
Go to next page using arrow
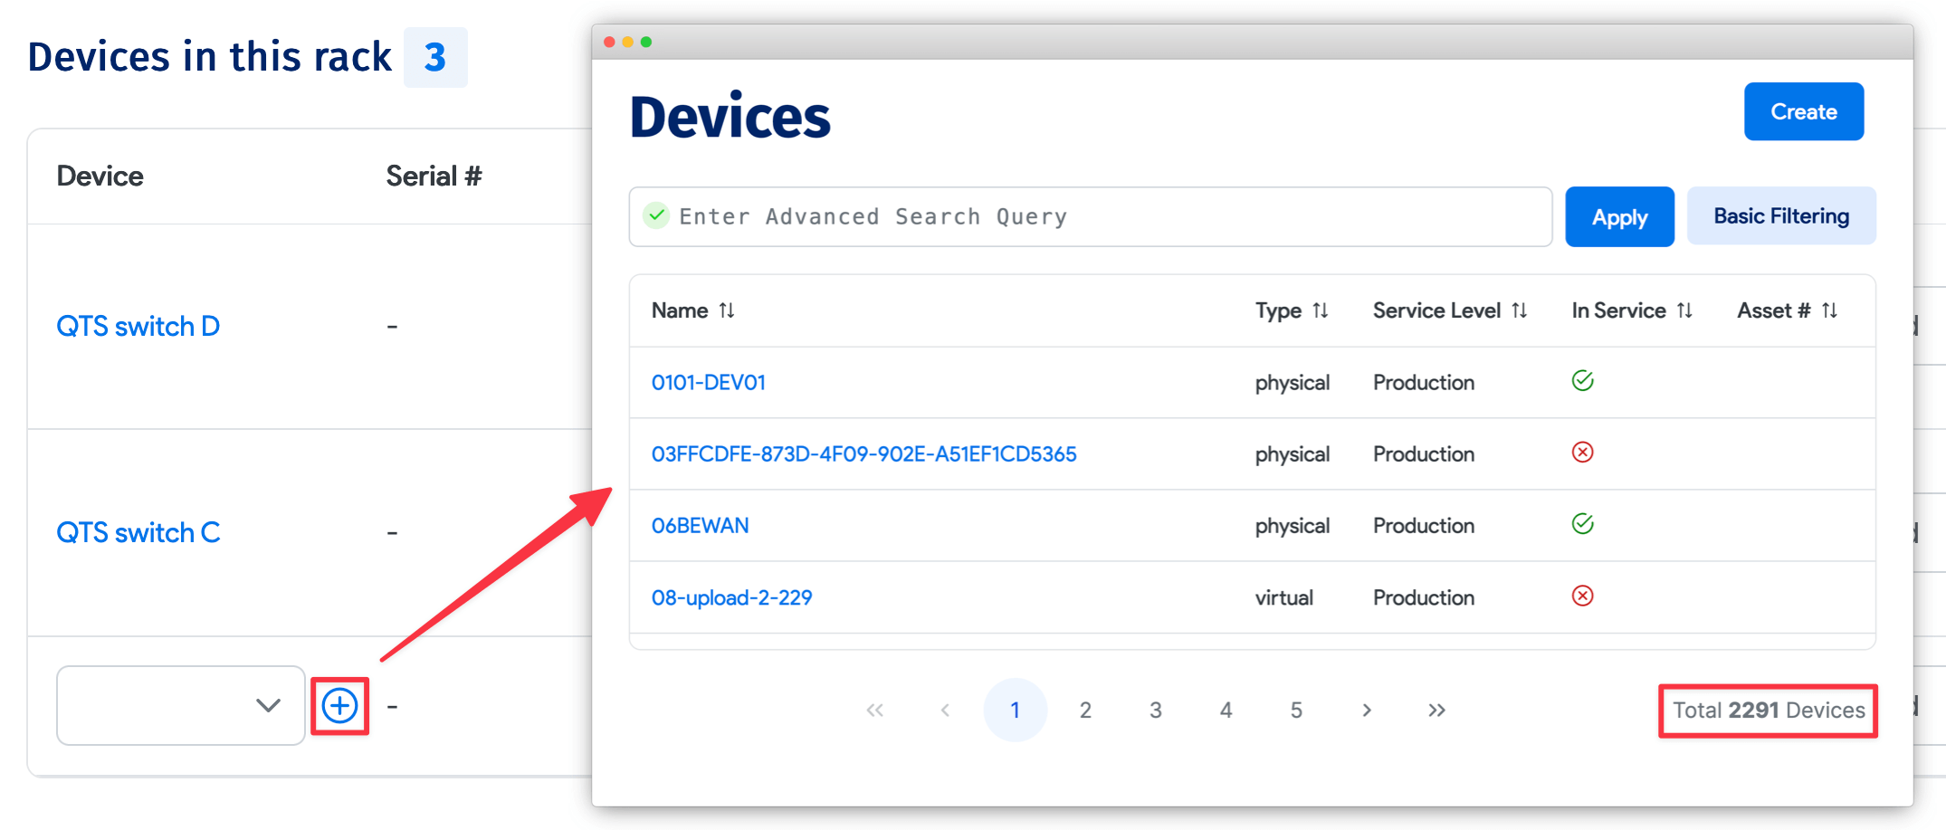point(1367,711)
